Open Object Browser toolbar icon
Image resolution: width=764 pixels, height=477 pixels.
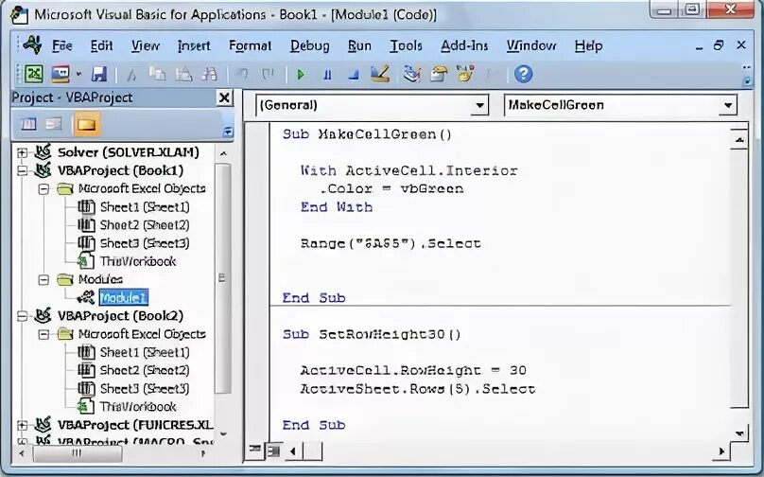[x=465, y=74]
